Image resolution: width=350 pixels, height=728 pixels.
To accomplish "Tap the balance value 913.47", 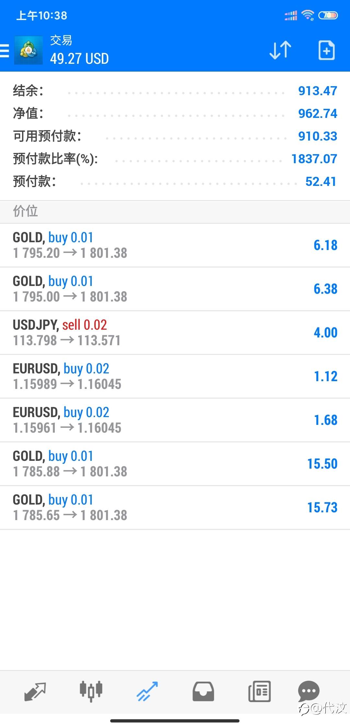I will pyautogui.click(x=318, y=91).
